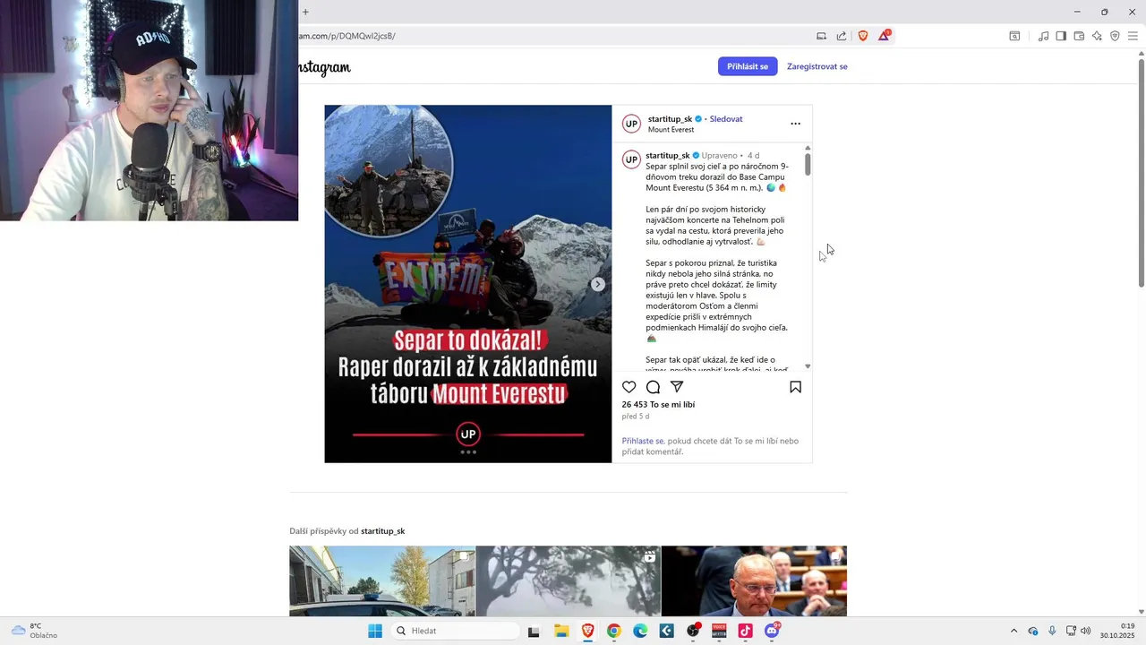Click the share page icon in address bar
1146x645 pixels.
842,36
